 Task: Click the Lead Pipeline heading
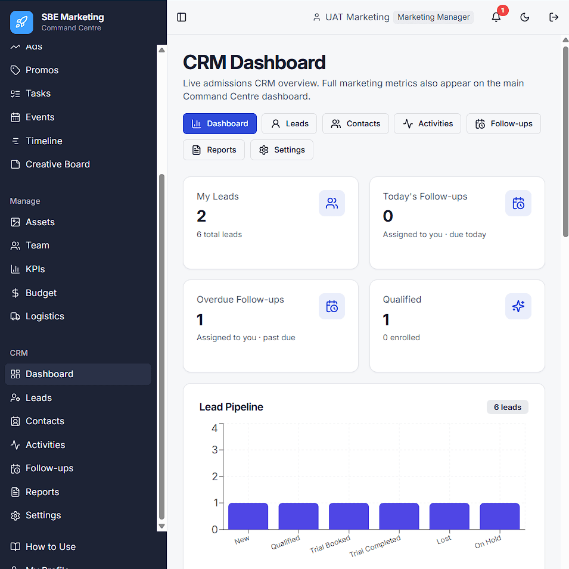[x=231, y=407]
